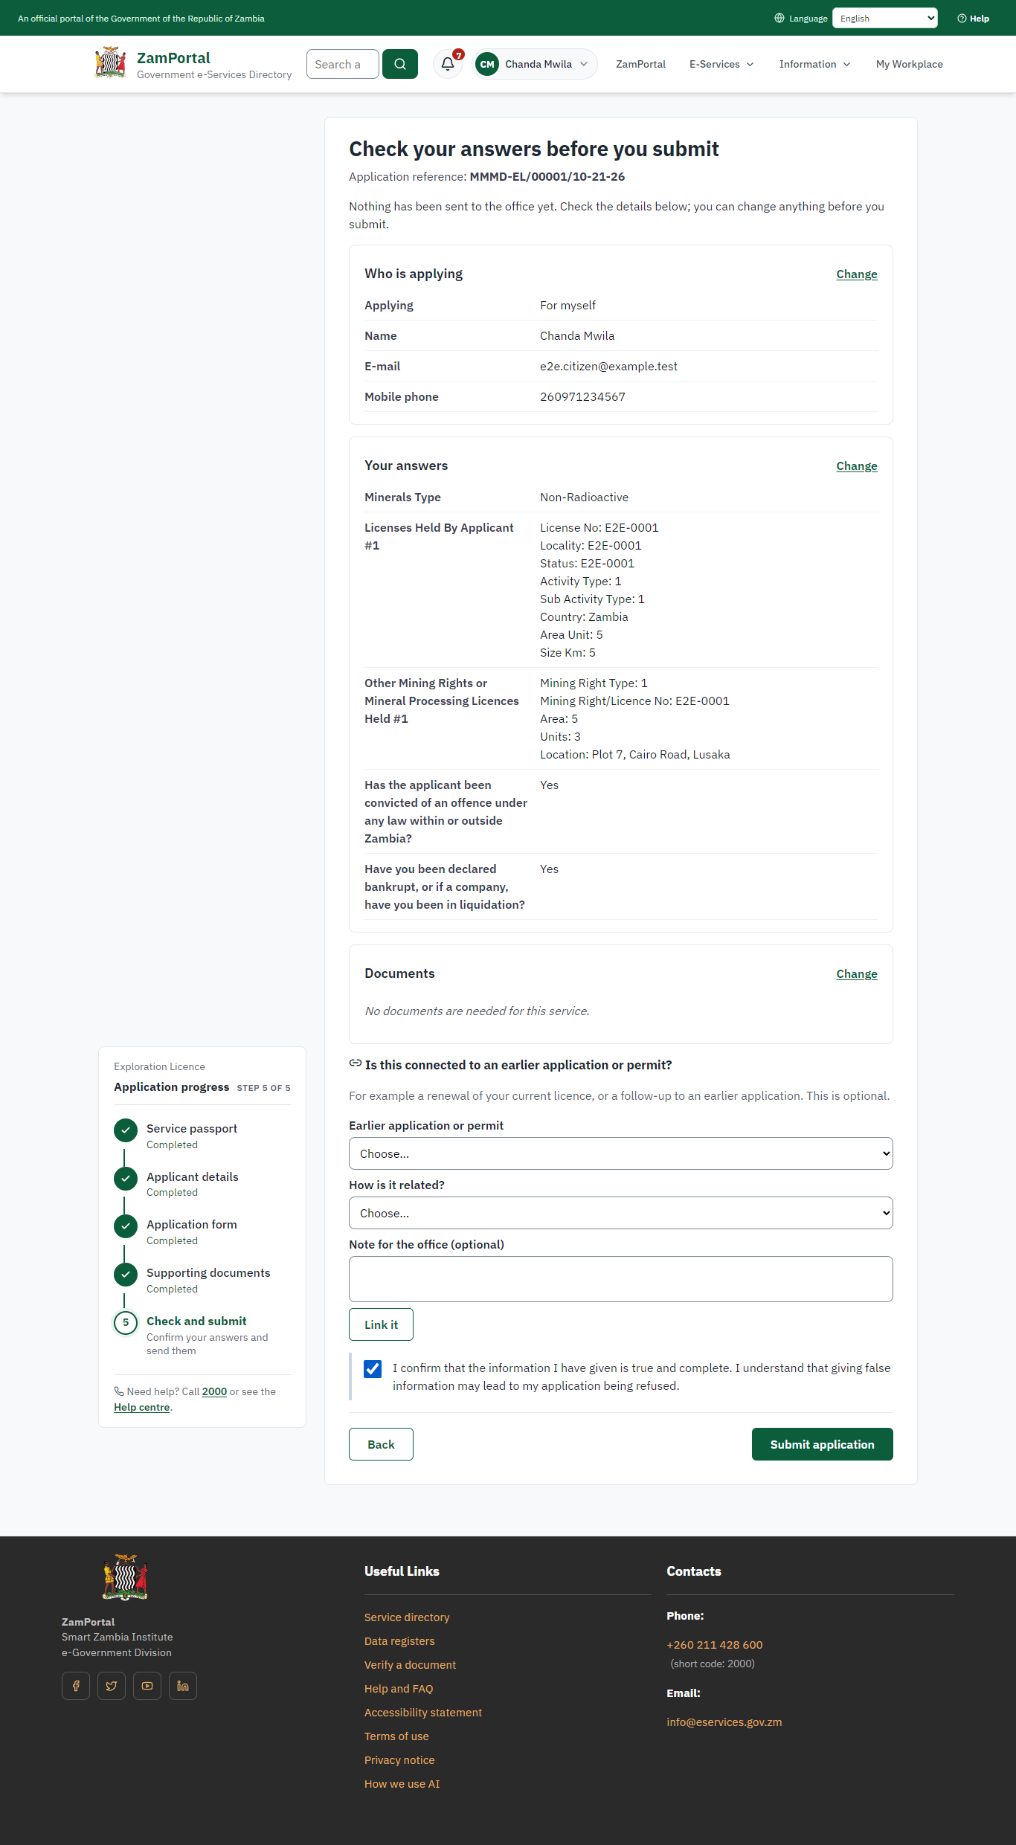1016x1845 pixels.
Task: Open How we use AI footer link
Action: [x=402, y=1784]
